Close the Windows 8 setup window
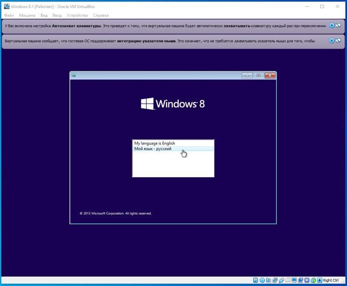This screenshot has height=286, width=347. (x=270, y=75)
